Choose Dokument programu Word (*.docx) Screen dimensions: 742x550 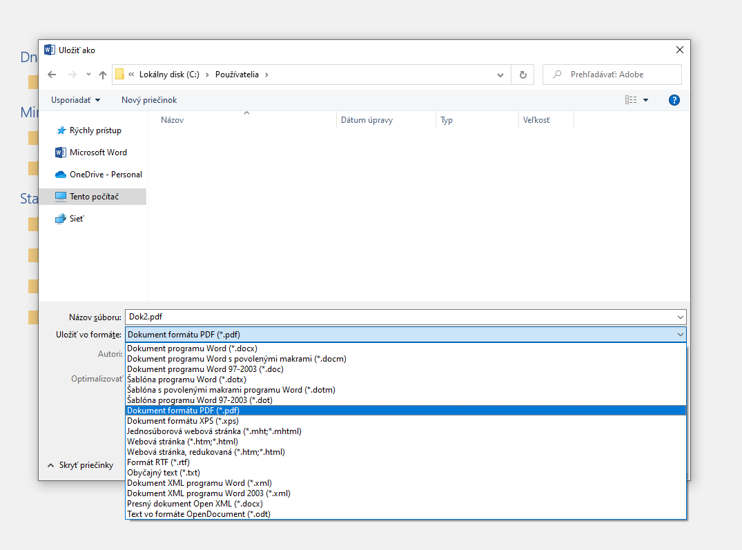click(x=406, y=348)
